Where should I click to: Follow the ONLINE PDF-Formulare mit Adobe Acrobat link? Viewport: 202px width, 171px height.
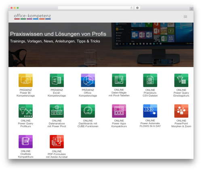(x=57, y=154)
